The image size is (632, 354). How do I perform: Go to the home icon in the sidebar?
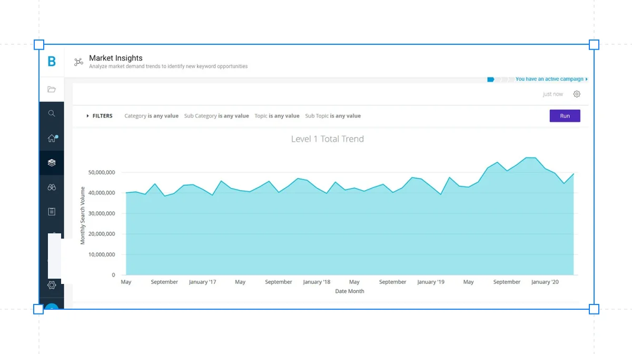pyautogui.click(x=52, y=138)
